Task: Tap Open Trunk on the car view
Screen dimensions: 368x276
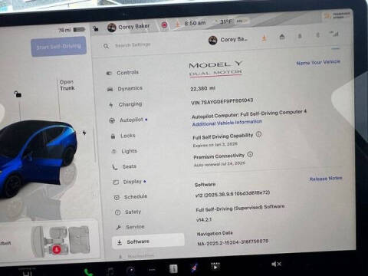Action: coord(67,85)
